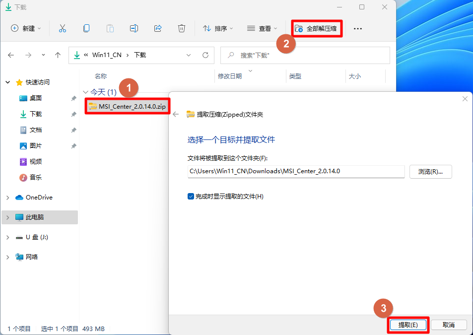Click the Rename icon in toolbar

(x=134, y=28)
